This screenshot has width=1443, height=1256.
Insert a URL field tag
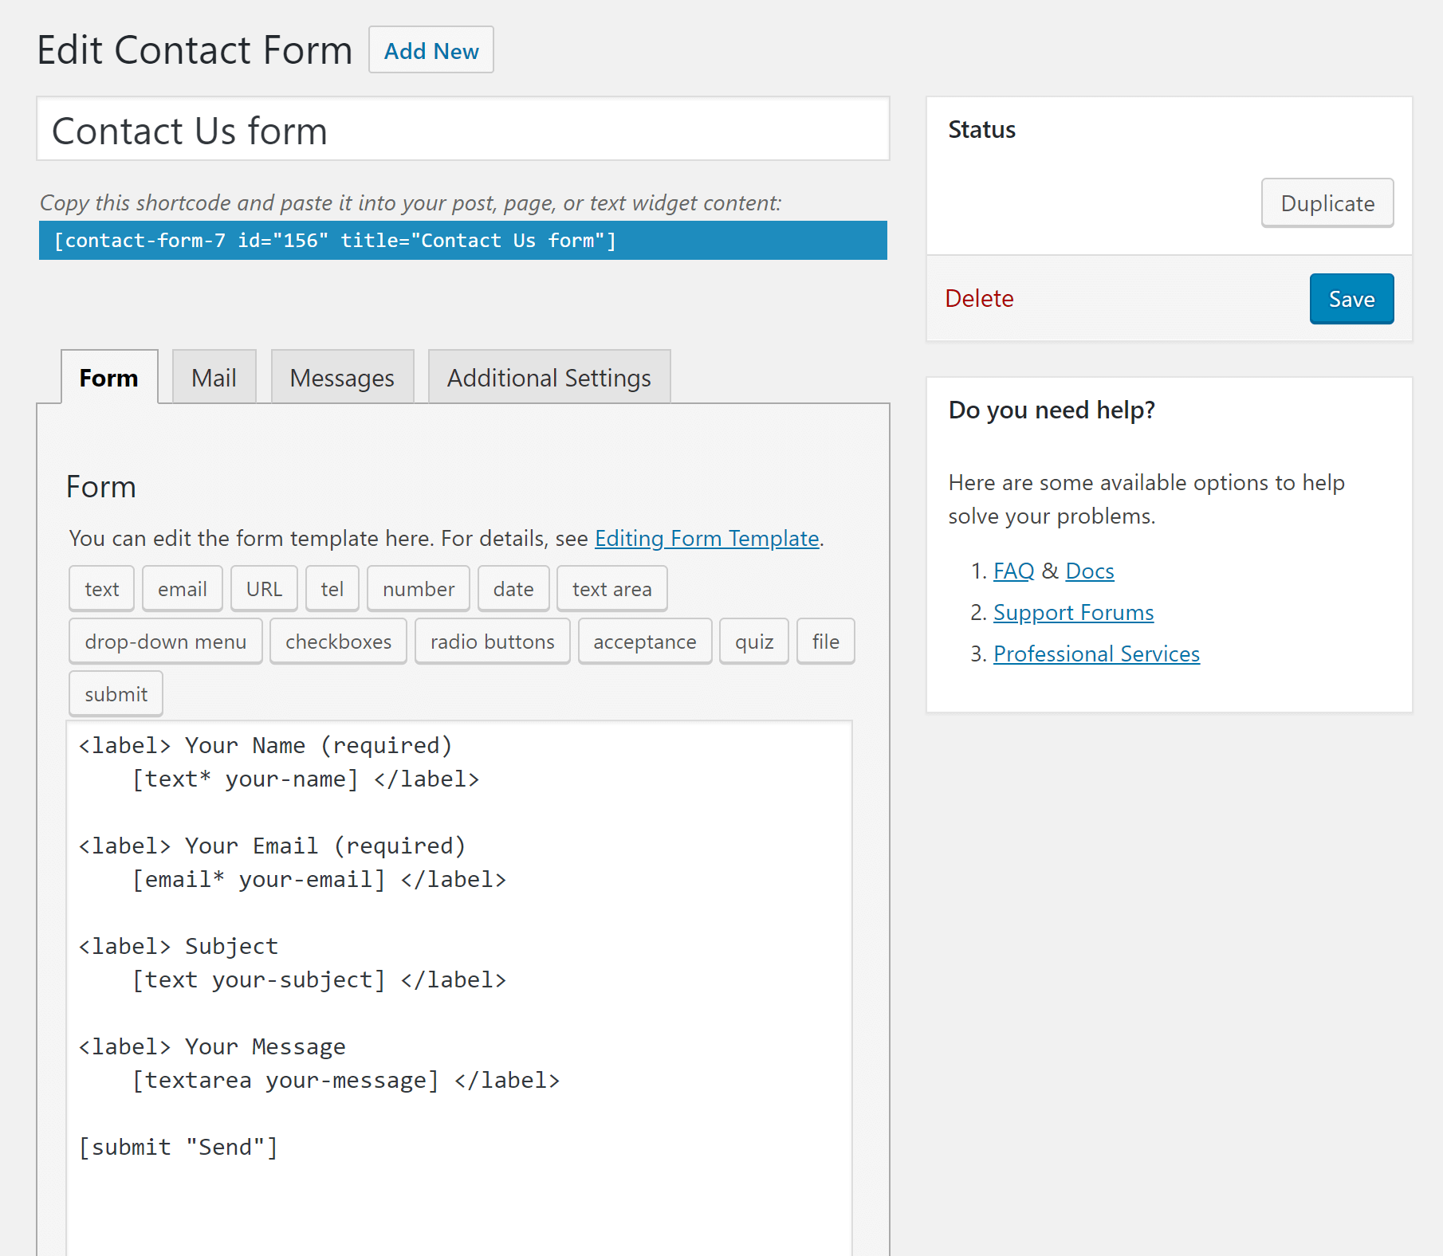click(x=263, y=588)
